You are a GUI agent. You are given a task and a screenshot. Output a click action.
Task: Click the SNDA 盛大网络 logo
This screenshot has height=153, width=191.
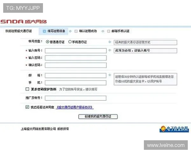(24, 22)
